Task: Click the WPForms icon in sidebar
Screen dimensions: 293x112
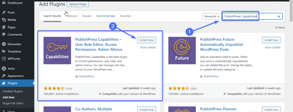Action: click(3, 59)
